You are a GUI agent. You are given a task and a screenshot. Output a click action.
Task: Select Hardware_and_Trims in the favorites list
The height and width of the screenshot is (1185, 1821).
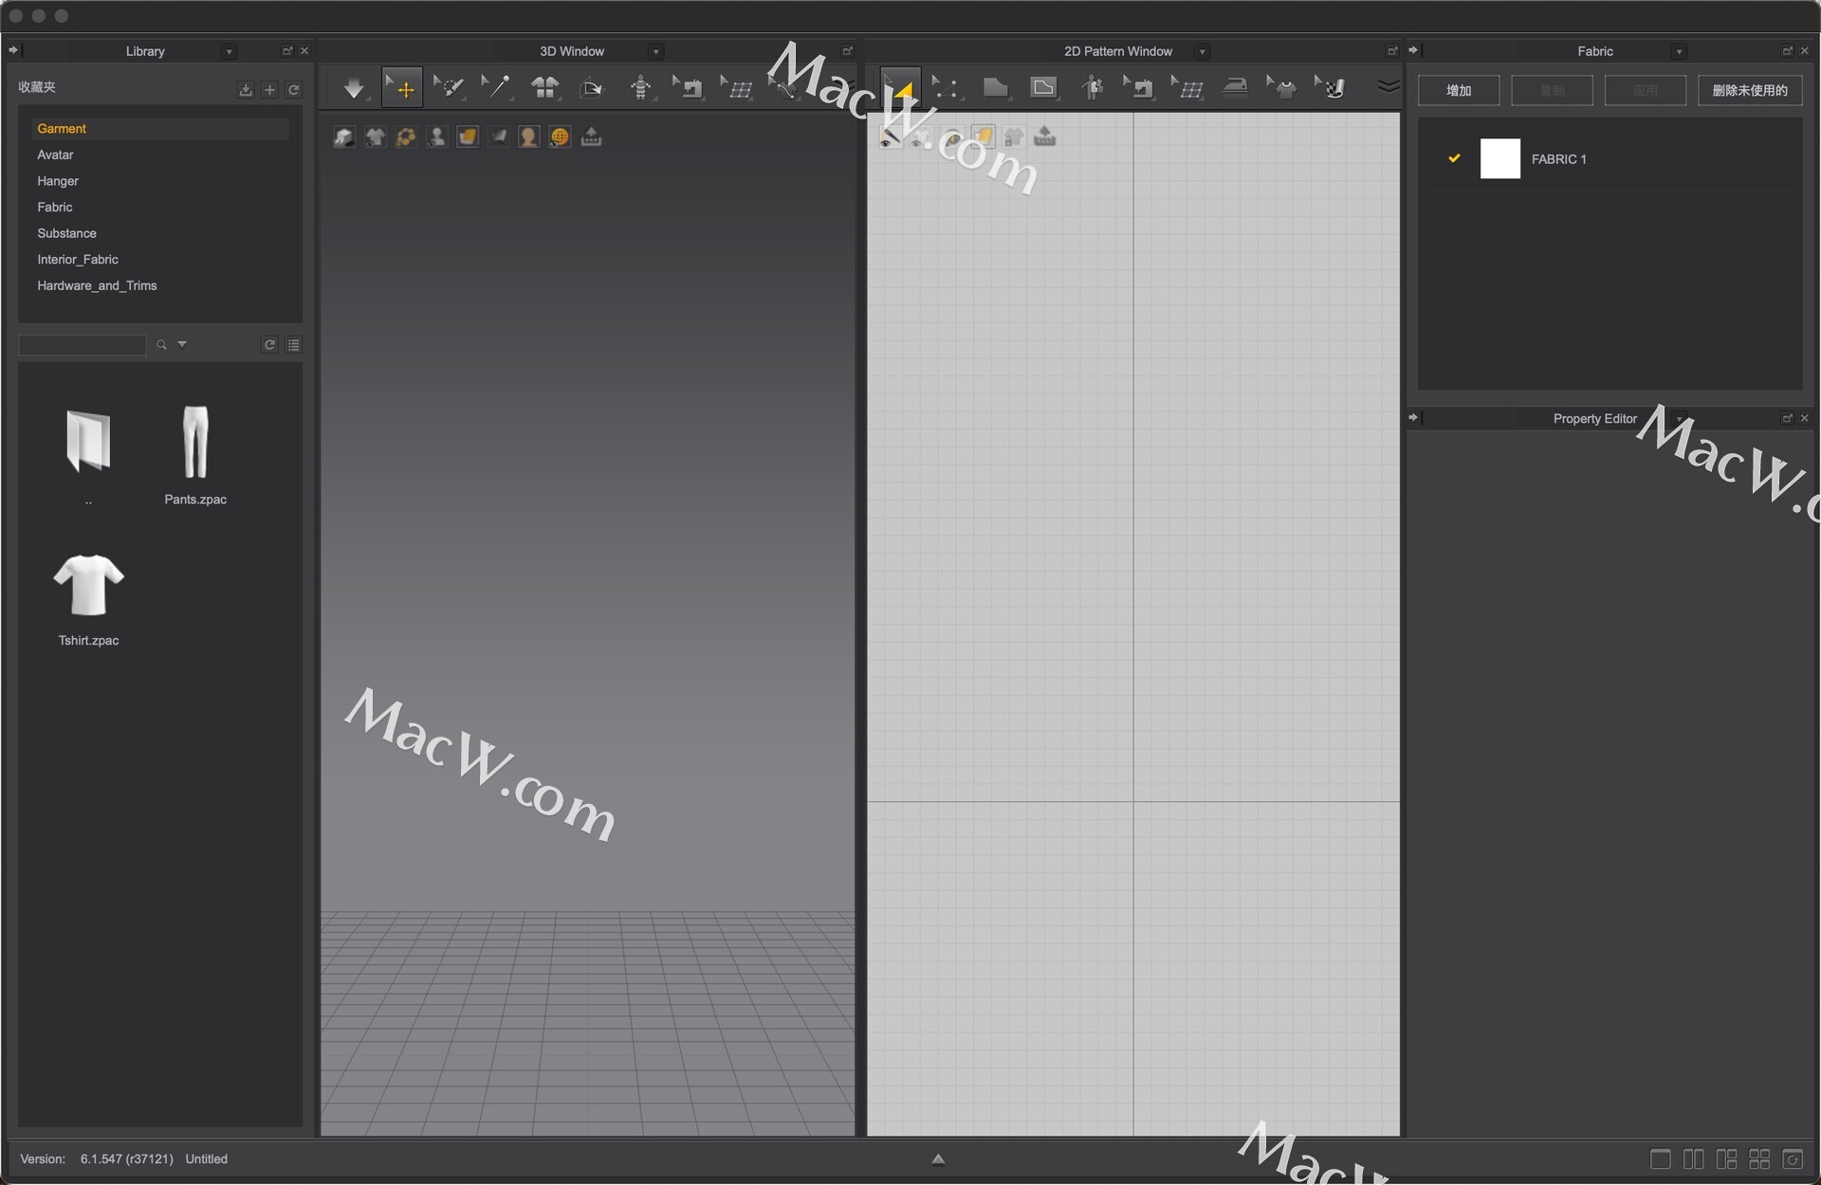[97, 285]
